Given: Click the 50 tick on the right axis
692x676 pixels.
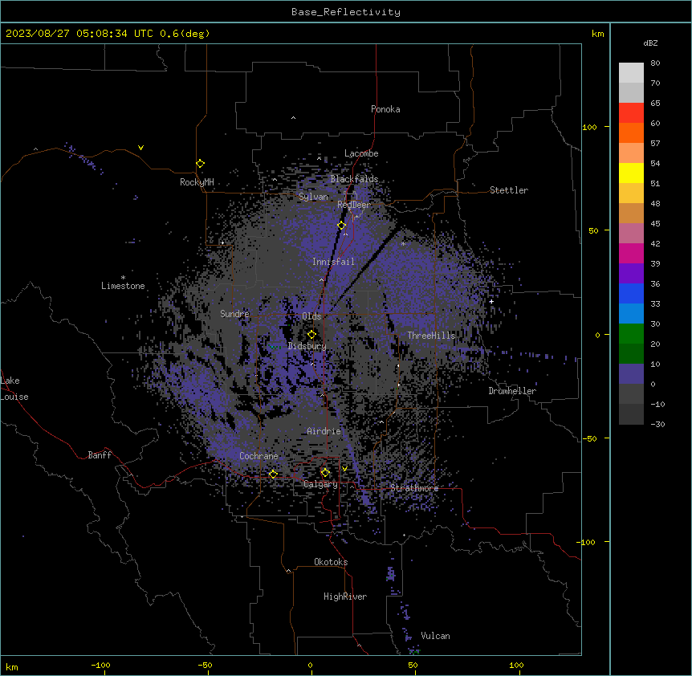Looking at the screenshot, I should tap(593, 230).
